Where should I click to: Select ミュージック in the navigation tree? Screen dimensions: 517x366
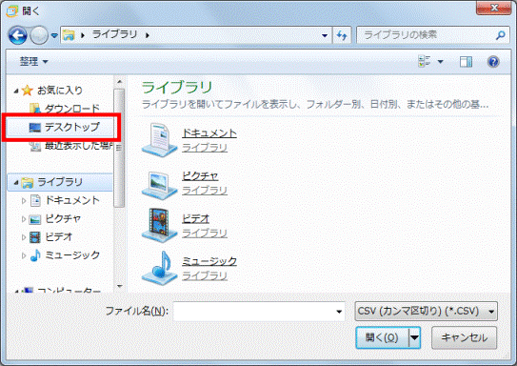coord(72,254)
